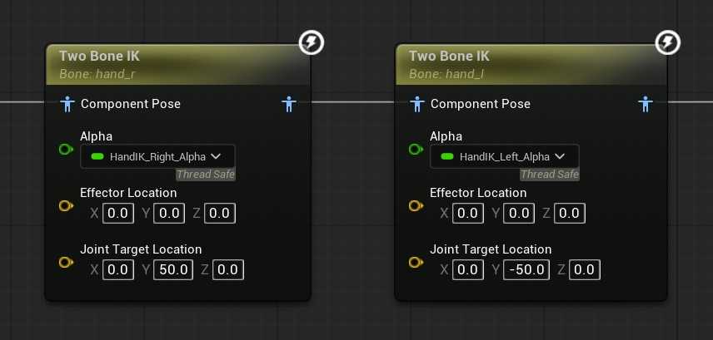Open HandIK_Left_Alpha variable dropdown
Screen dimensions: 713x340
pos(508,156)
